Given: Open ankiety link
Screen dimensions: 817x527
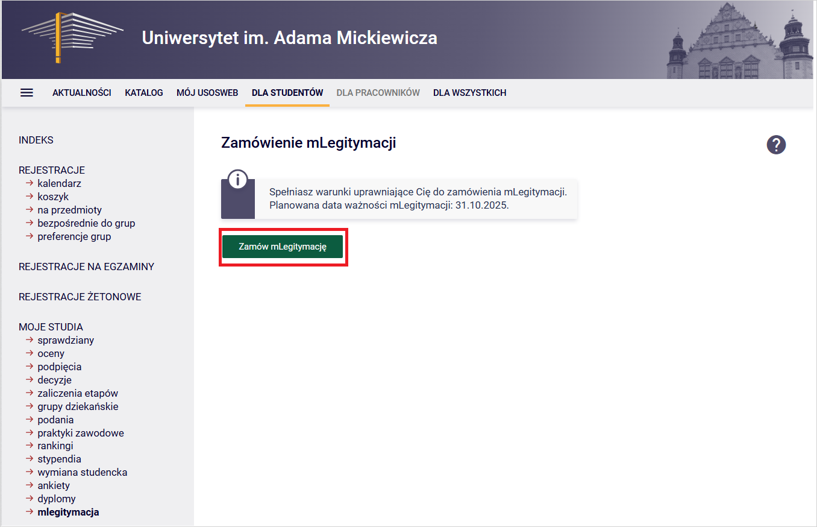Looking at the screenshot, I should 54,485.
